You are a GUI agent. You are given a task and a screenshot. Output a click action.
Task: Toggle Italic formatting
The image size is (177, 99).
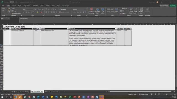point(27,12)
